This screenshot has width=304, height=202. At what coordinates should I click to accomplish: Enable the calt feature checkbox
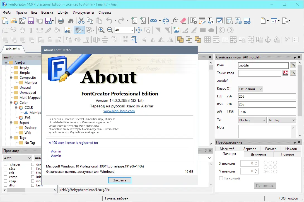click(x=5, y=173)
